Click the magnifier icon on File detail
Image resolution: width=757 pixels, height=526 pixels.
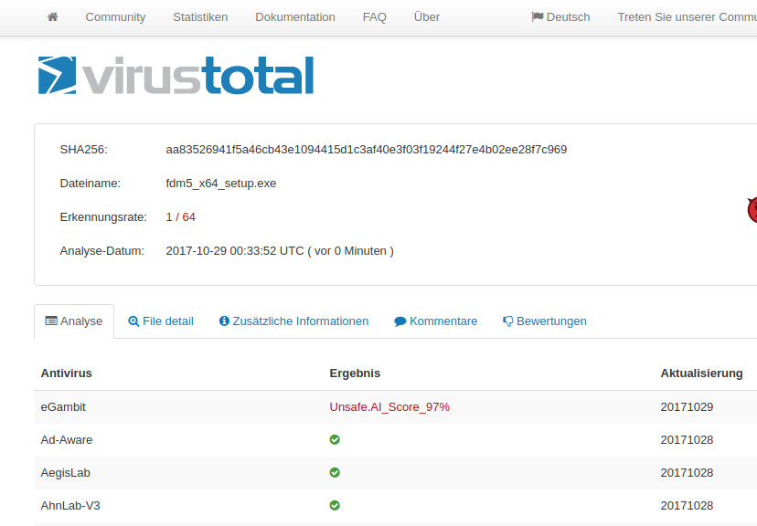[x=133, y=321]
